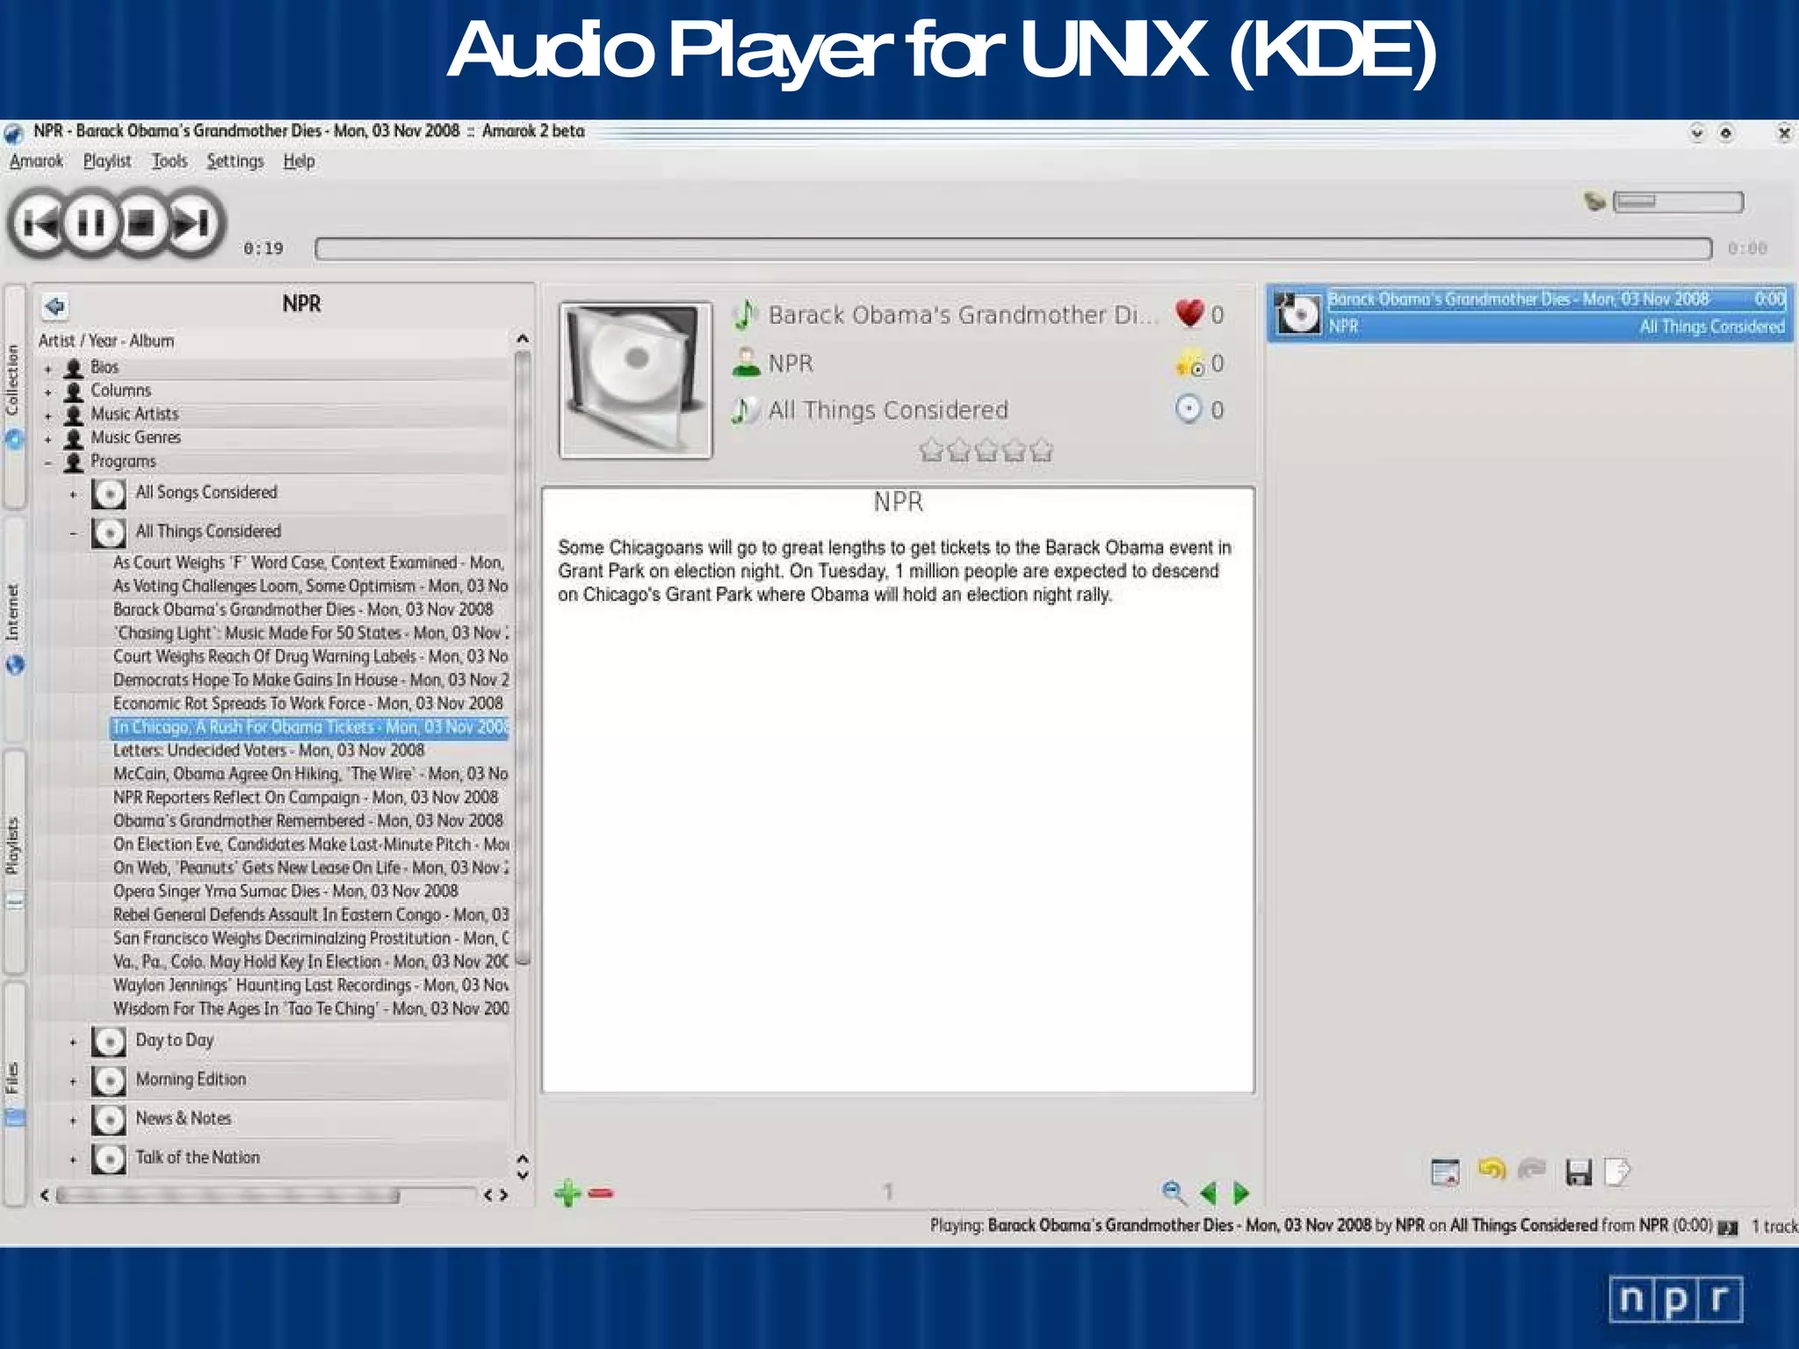1799x1349 pixels.
Task: Click the zoom out magnifier icon
Action: 1173,1192
